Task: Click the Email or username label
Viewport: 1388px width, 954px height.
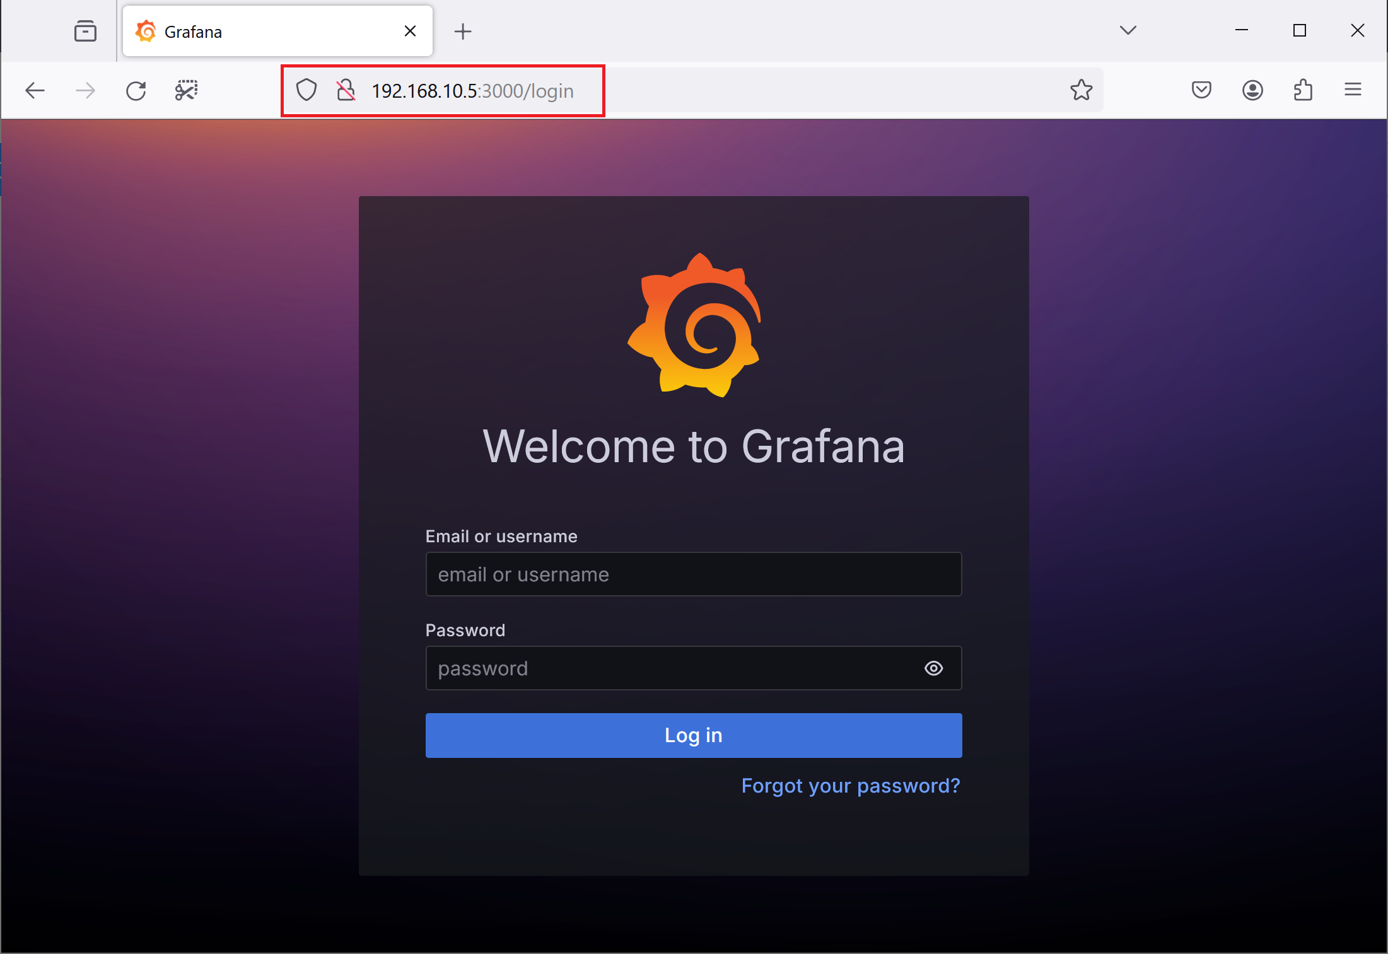Action: [x=501, y=537]
